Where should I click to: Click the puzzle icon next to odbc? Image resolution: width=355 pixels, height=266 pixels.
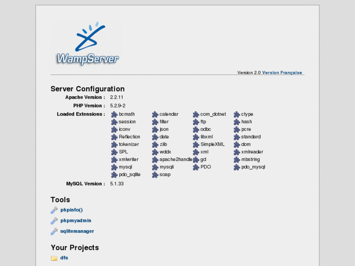pyautogui.click(x=196, y=129)
